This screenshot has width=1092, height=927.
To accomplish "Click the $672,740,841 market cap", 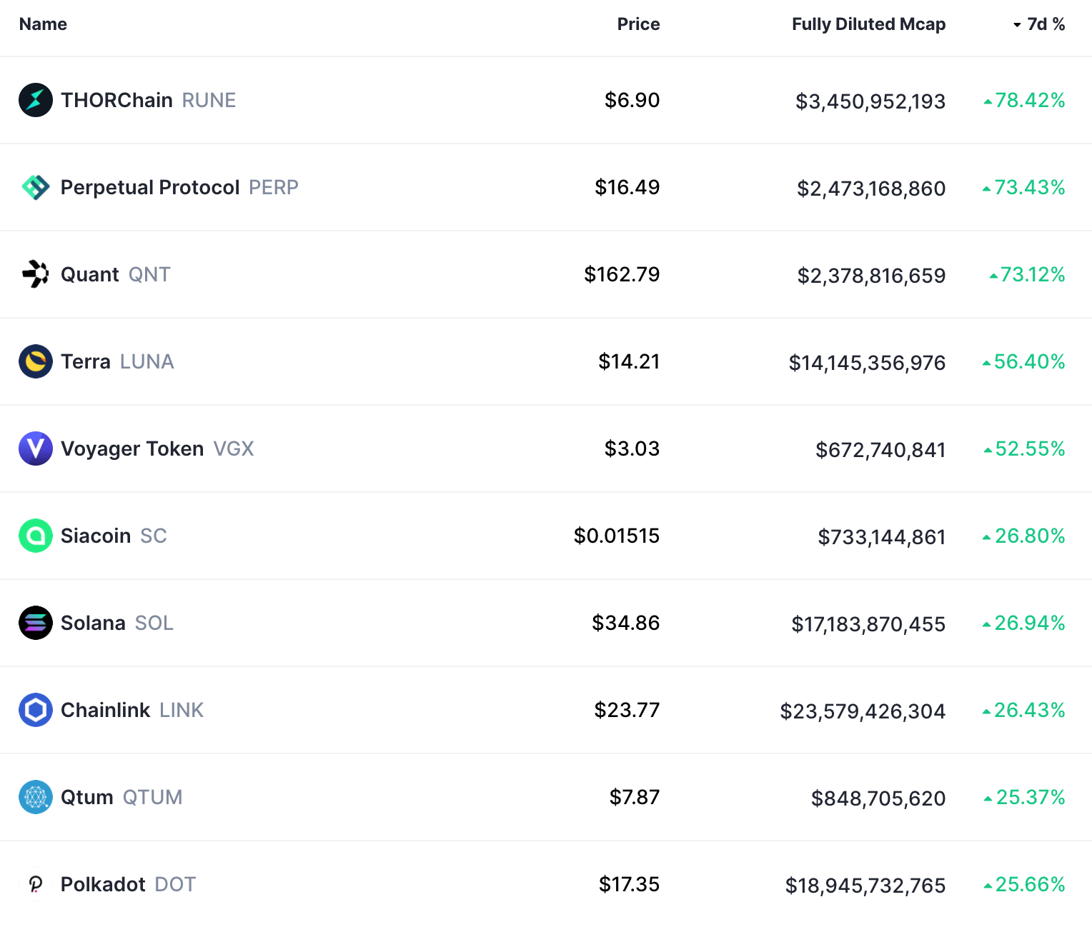I will click(880, 450).
